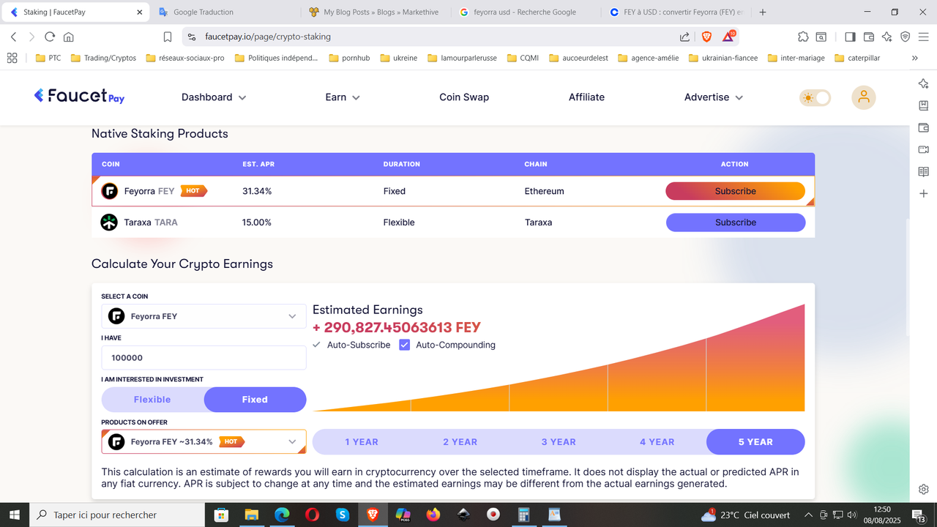Toggle the Auto-Subscribe option

pyautogui.click(x=351, y=345)
